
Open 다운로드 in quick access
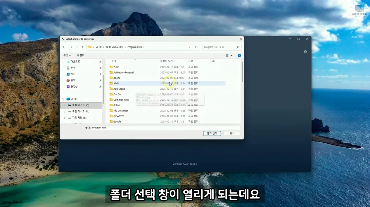click(x=75, y=62)
